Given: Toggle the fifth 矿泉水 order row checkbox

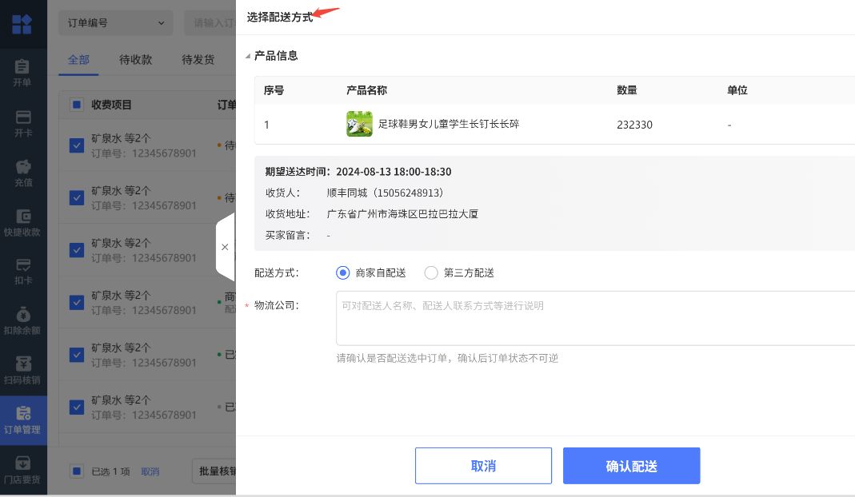Looking at the screenshot, I should point(76,355).
